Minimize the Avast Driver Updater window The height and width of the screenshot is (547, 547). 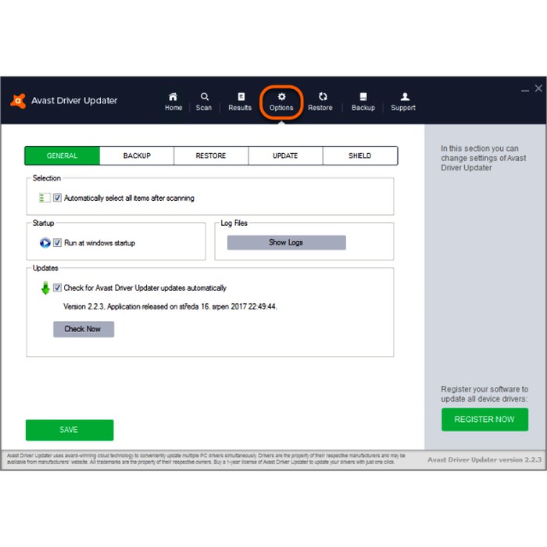525,89
